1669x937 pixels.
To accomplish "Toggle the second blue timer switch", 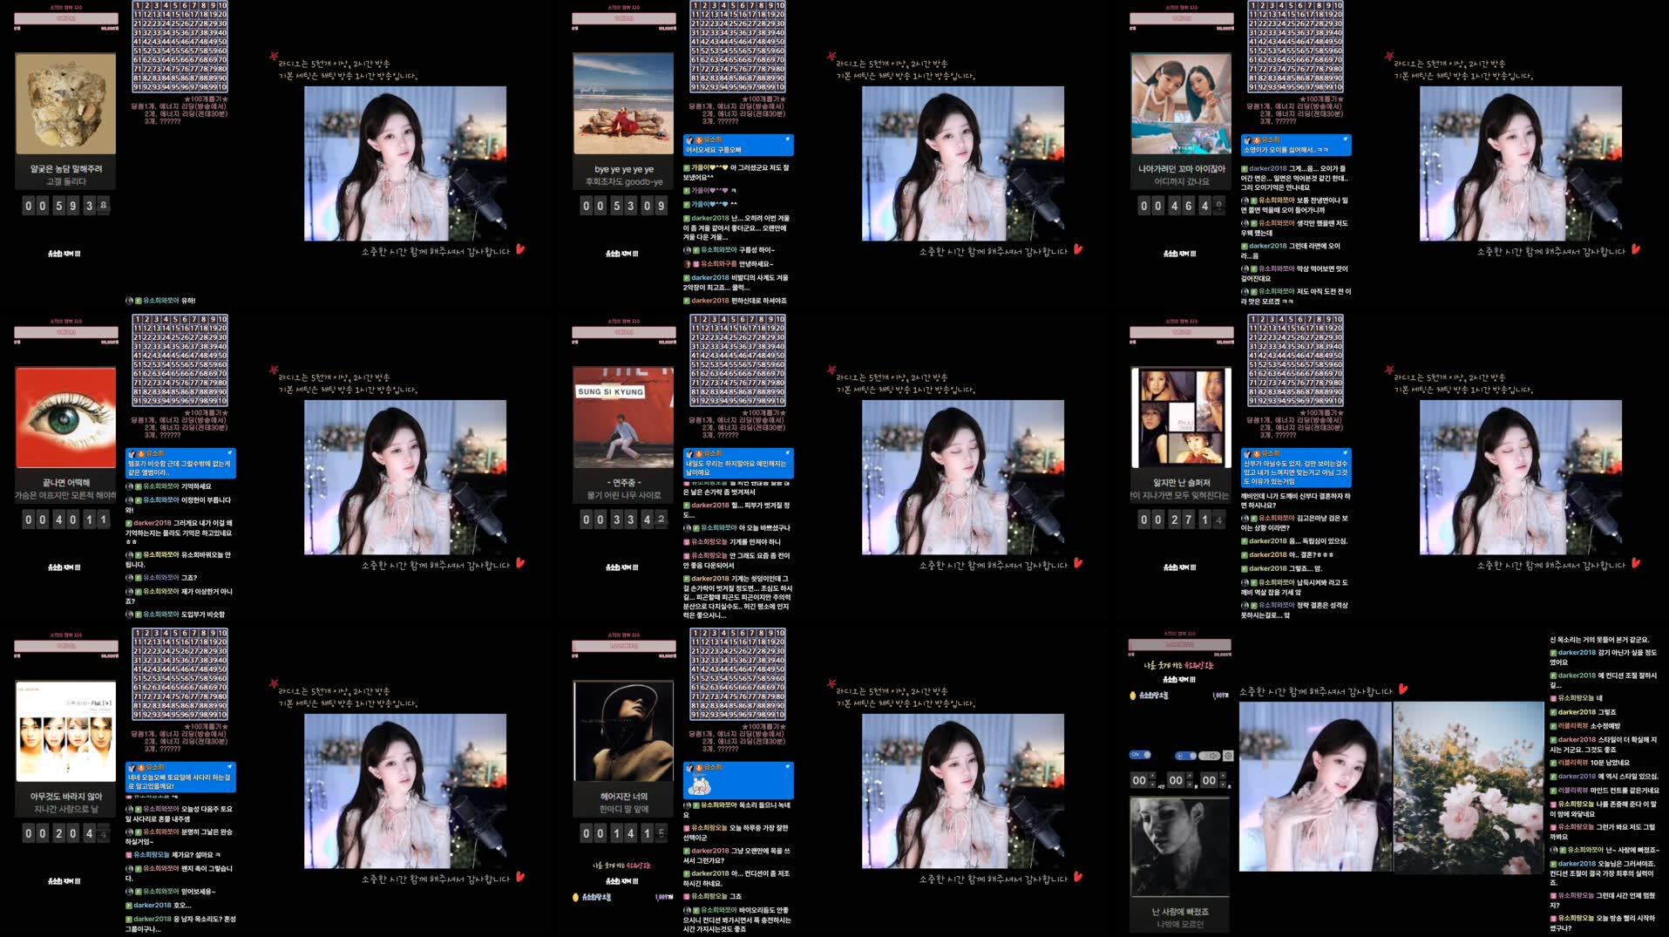I will [x=1185, y=756].
